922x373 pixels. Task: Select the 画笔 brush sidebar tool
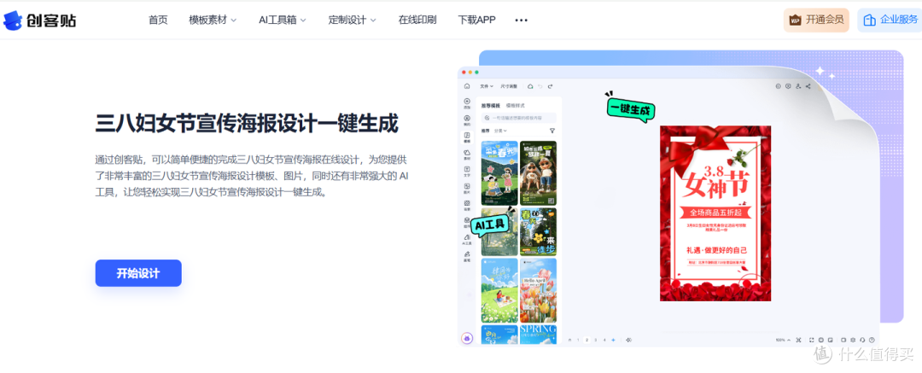click(x=467, y=257)
